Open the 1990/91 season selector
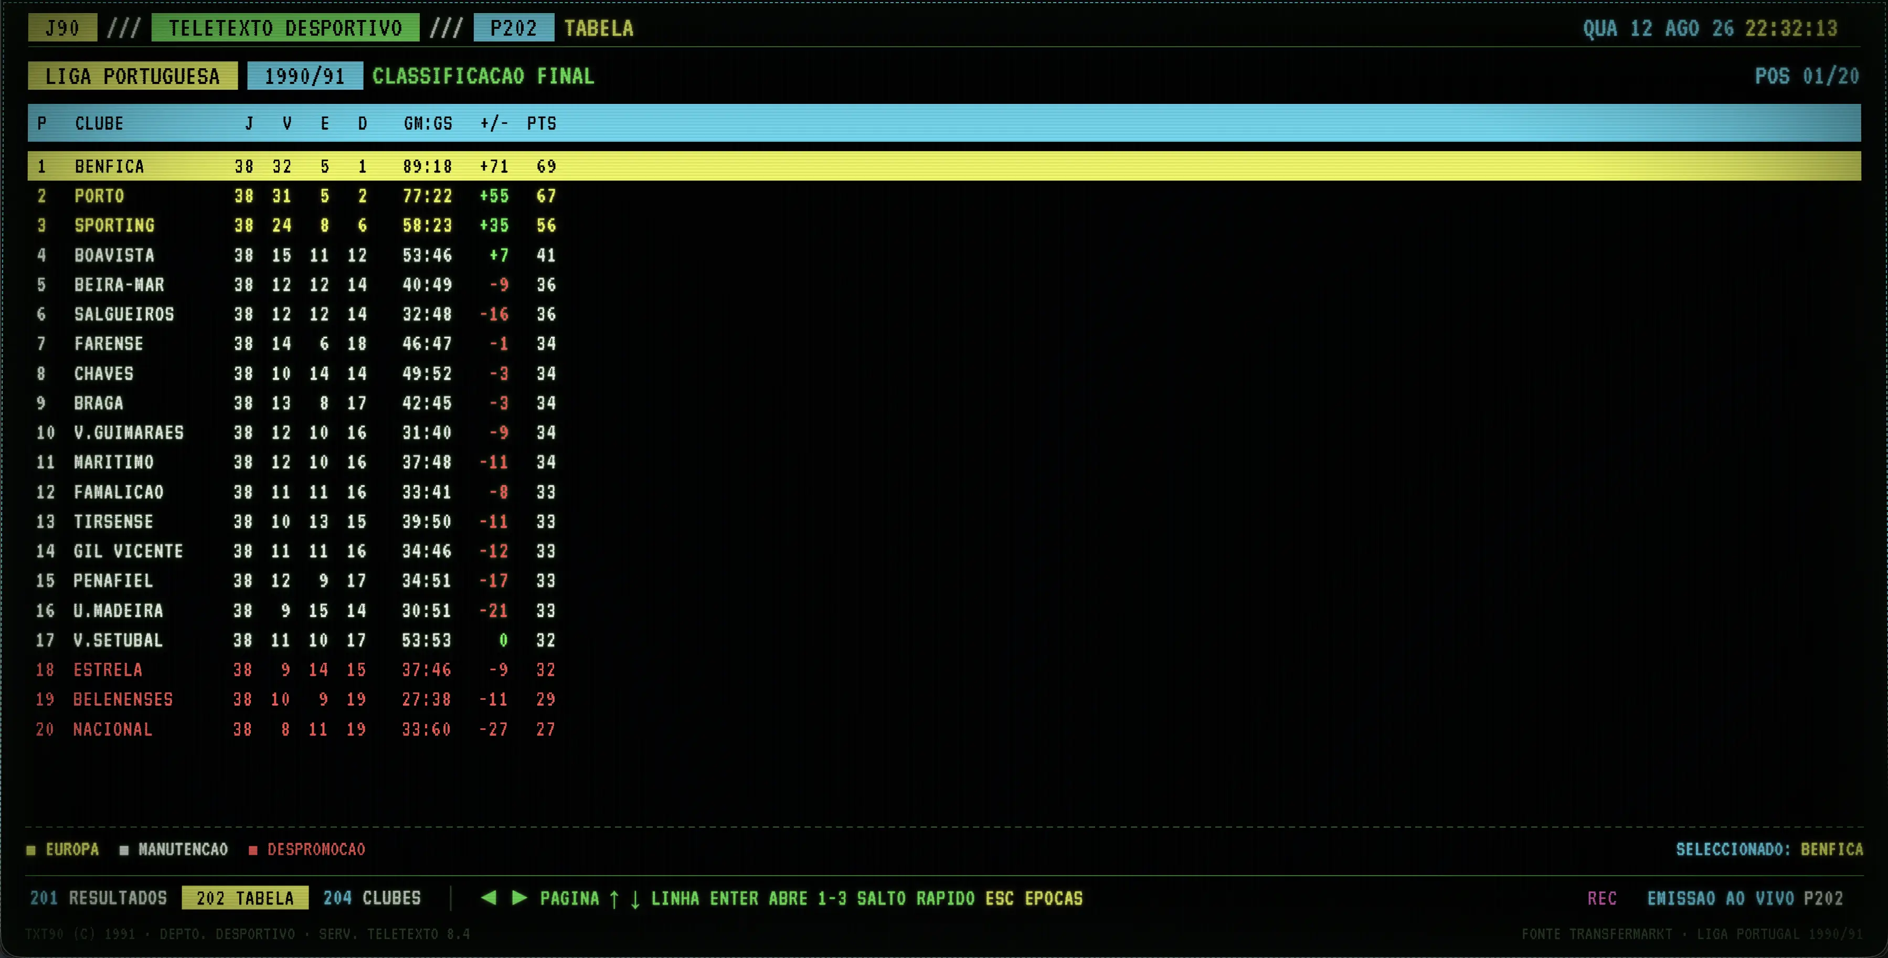The width and height of the screenshot is (1888, 958). 305,76
